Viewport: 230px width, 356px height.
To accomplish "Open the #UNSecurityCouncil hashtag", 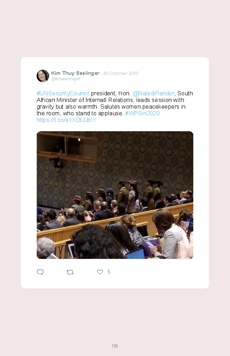I will [63, 93].
